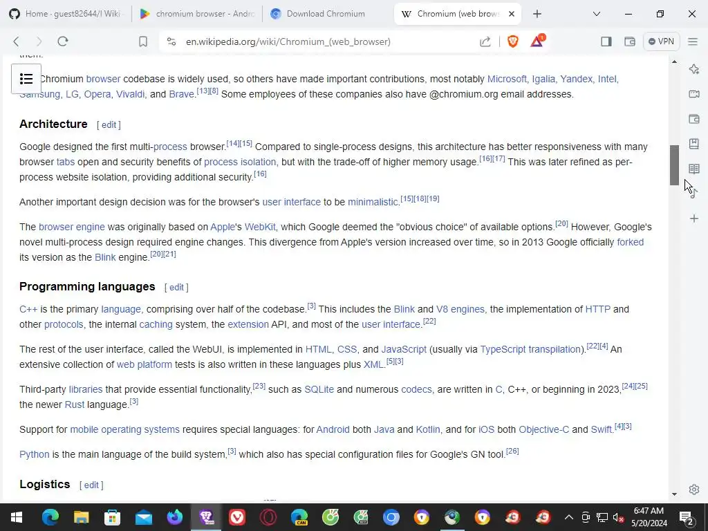Launch Vivaldi browser from taskbar
Screen dimensions: 708x531
[x=237, y=517]
